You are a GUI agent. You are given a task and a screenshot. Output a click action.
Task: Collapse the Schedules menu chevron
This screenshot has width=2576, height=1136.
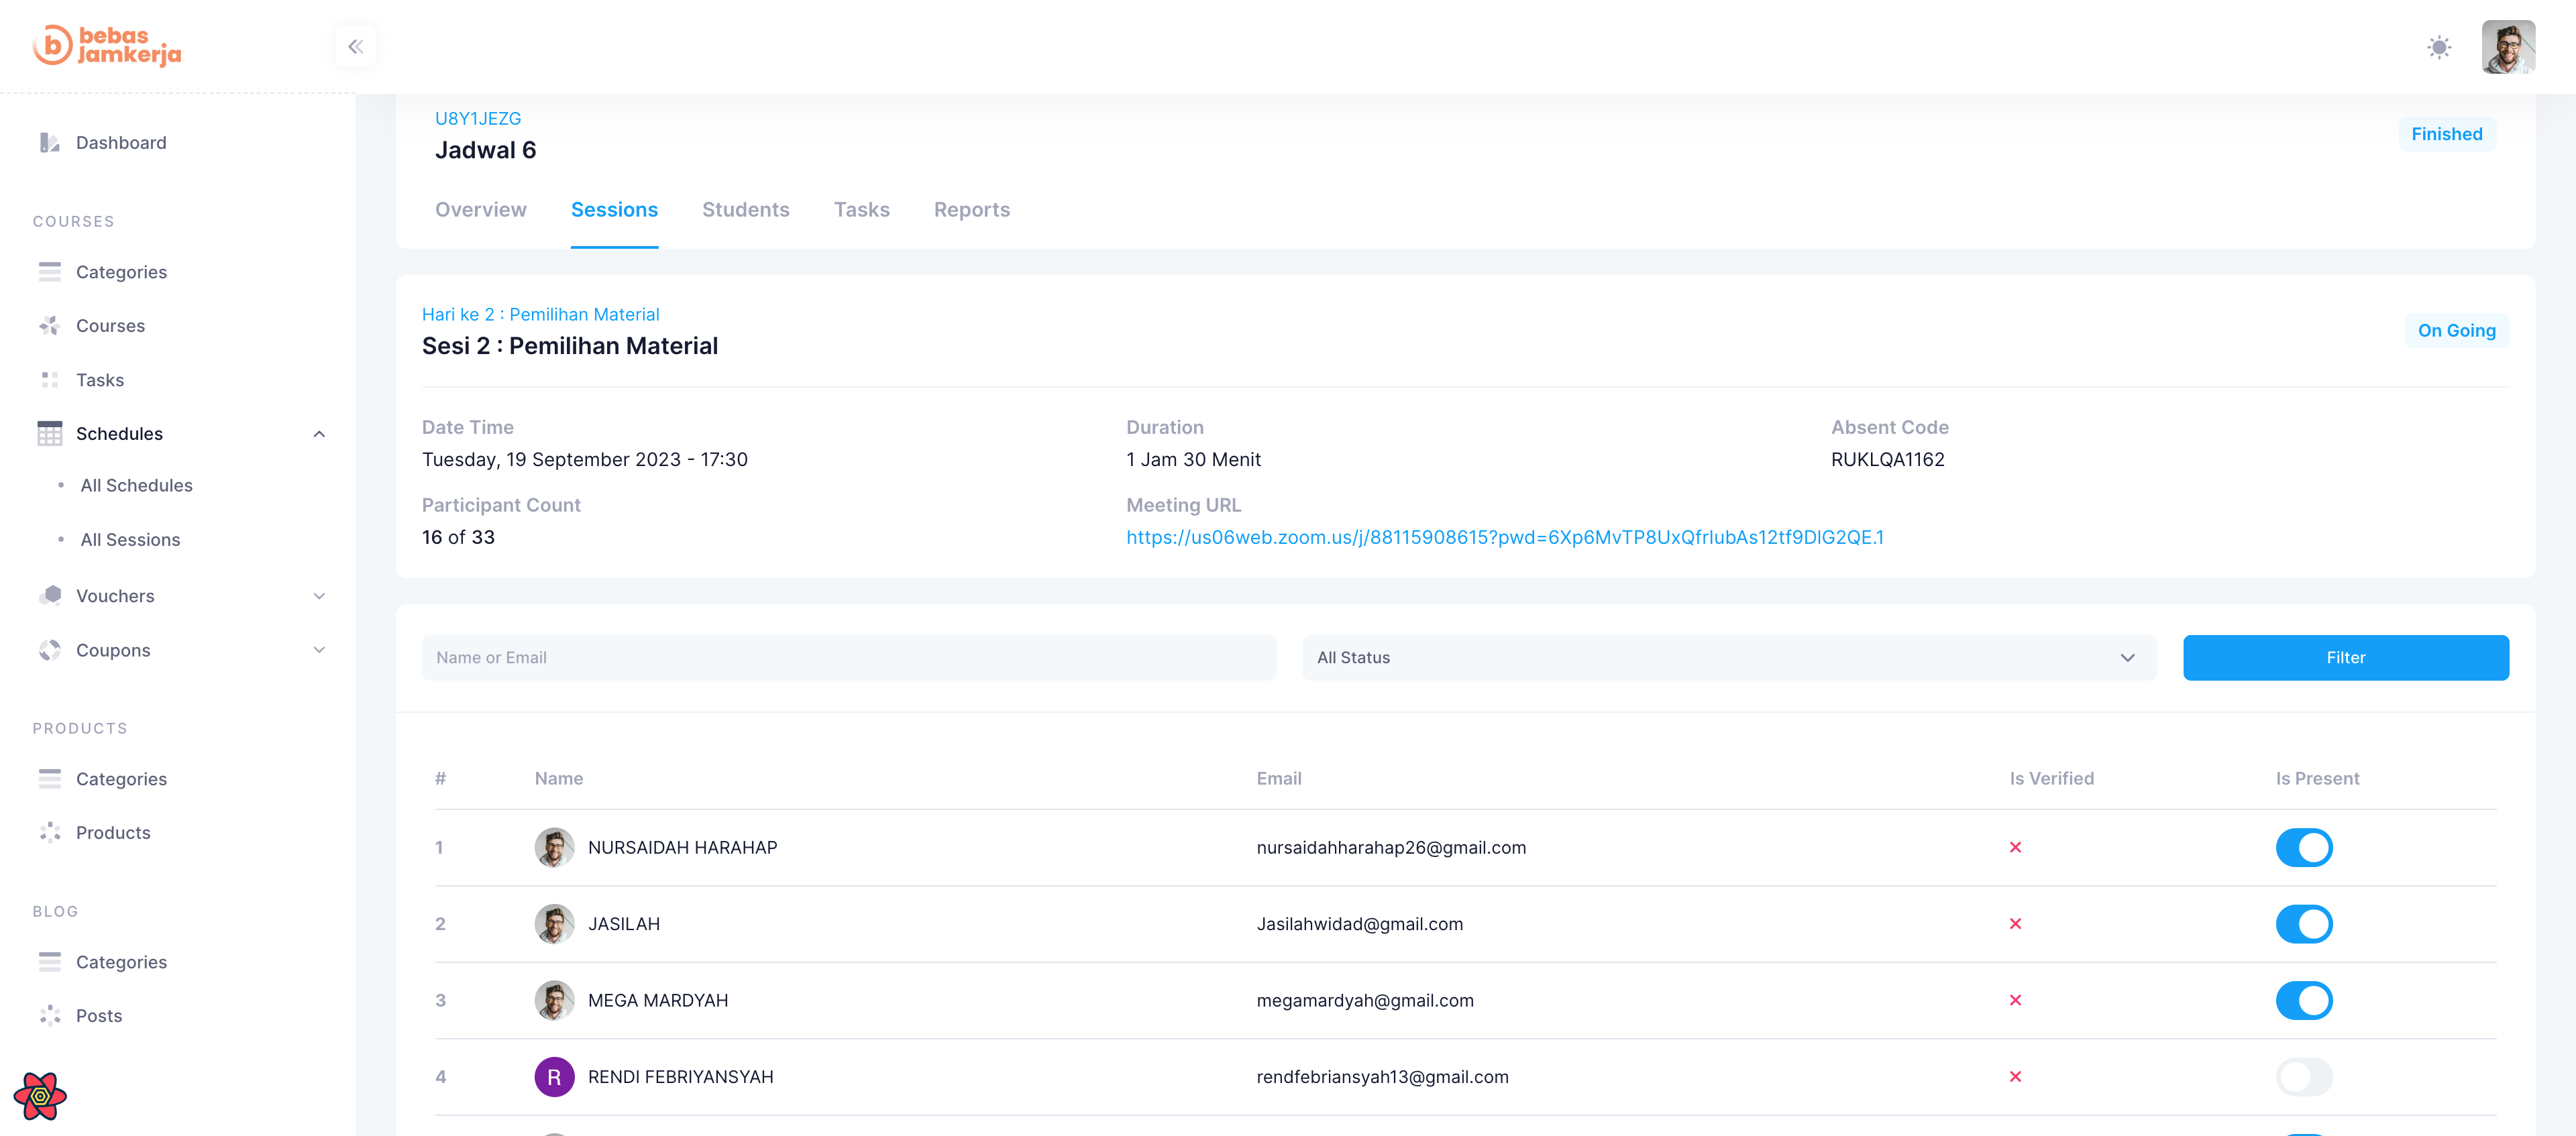319,434
